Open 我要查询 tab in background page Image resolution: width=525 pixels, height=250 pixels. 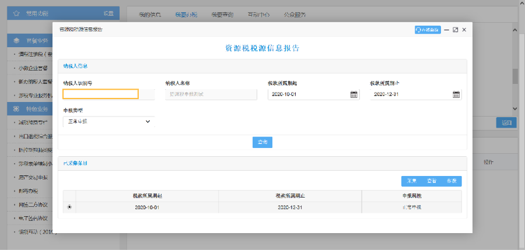222,15
